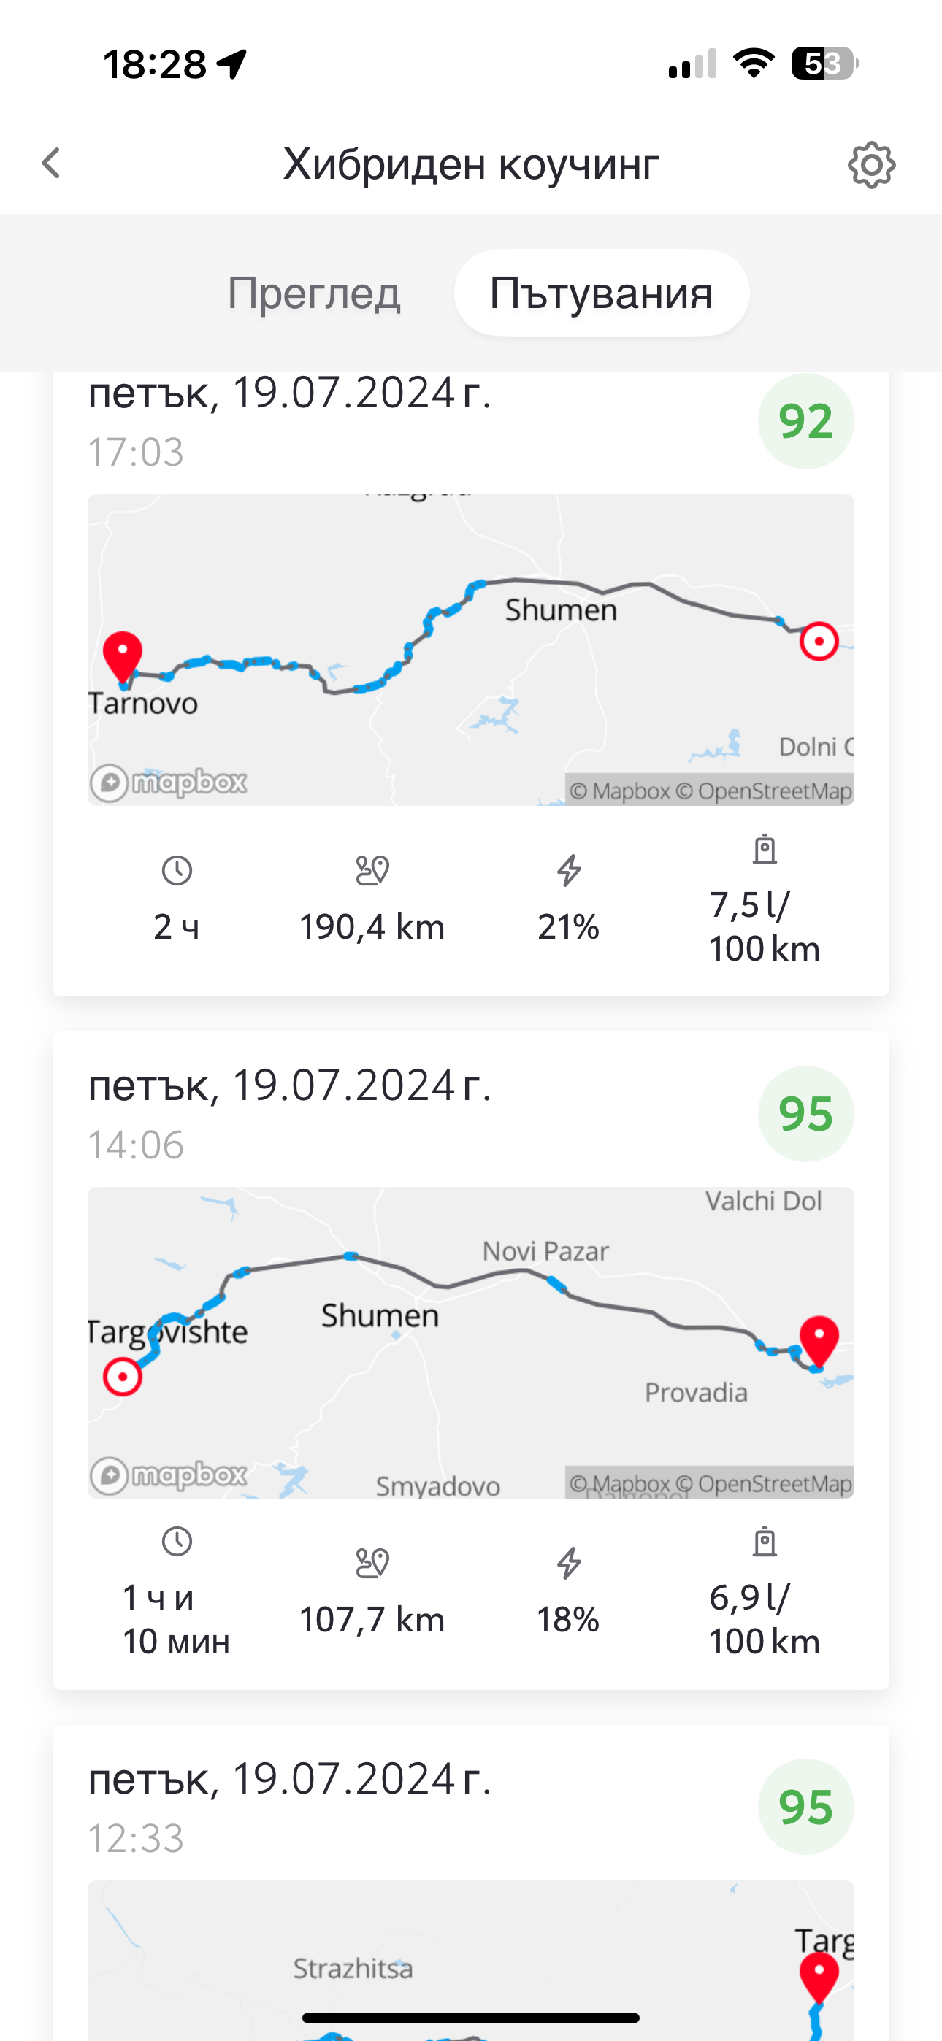The width and height of the screenshot is (942, 2041).
Task: Tap the back arrow in the header
Action: [52, 164]
